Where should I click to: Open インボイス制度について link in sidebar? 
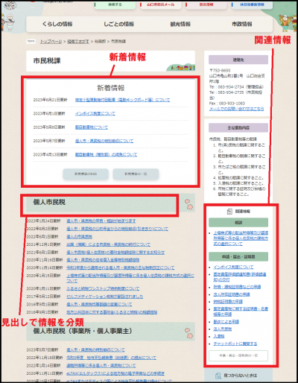233,267
